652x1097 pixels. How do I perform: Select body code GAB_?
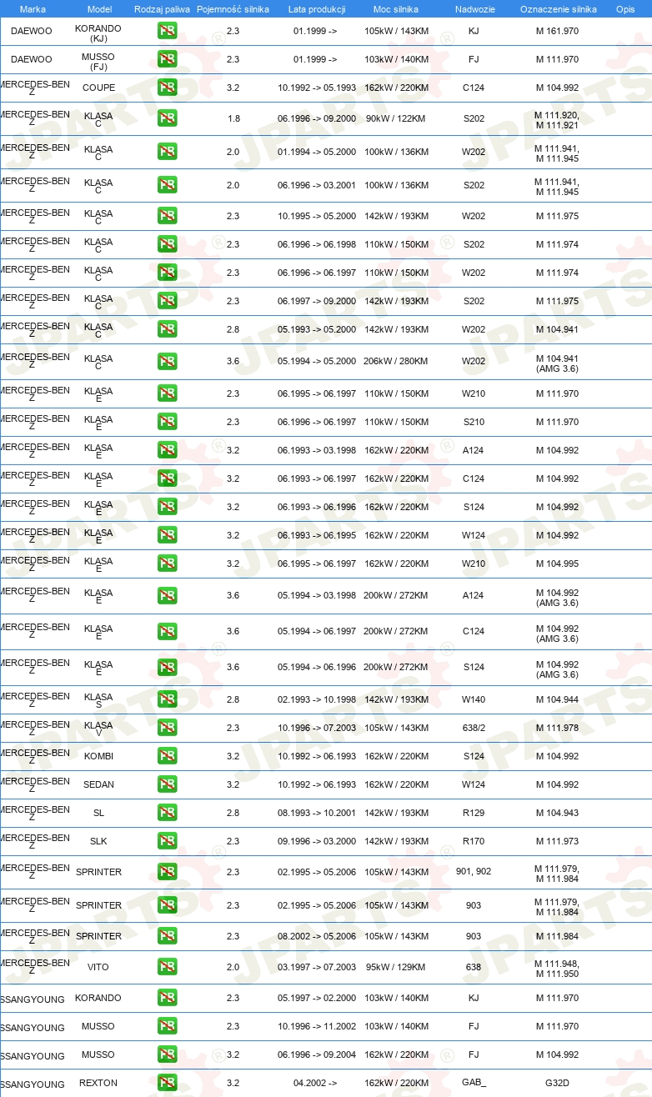coord(474,1083)
